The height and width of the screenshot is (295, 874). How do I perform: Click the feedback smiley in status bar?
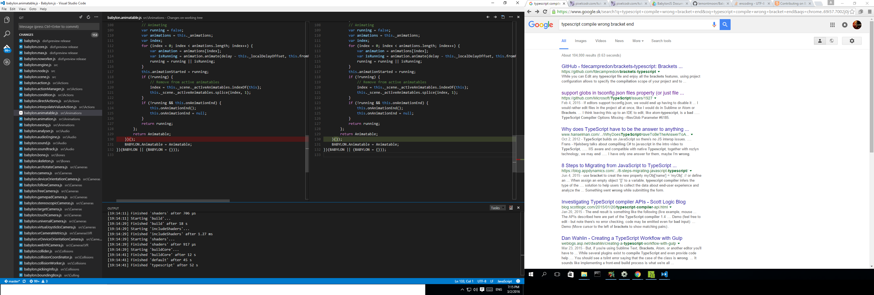tap(518, 281)
